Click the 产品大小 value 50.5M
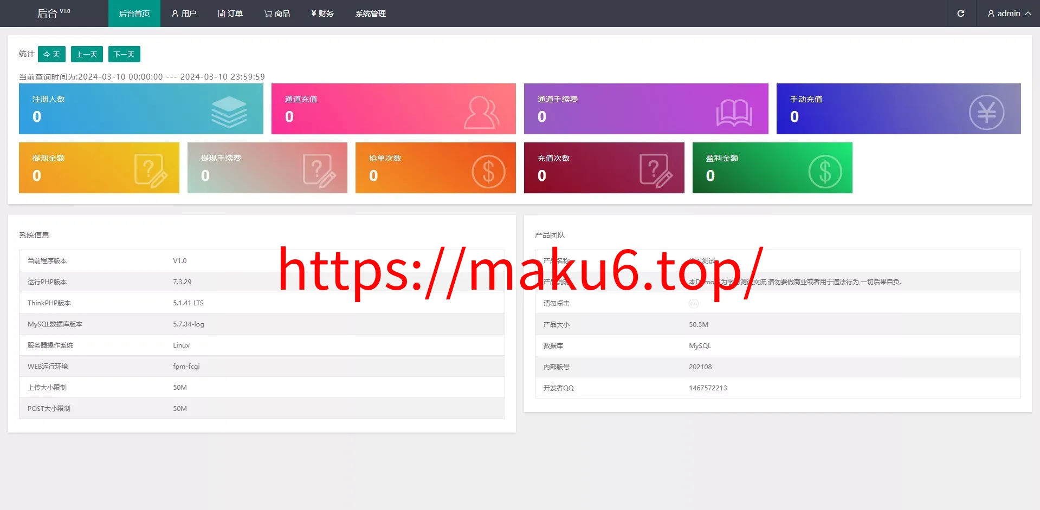Viewport: 1040px width, 510px height. click(x=699, y=325)
